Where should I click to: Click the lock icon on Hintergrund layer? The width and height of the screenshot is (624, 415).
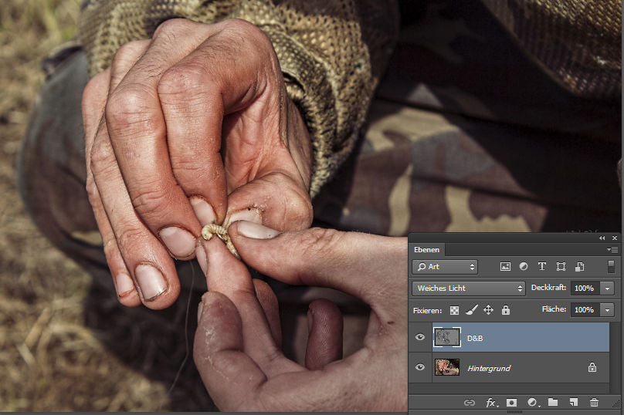pos(592,367)
